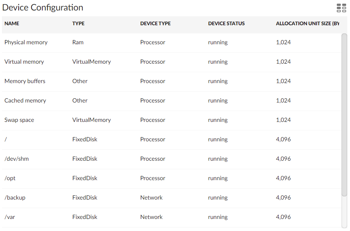Click the Device Configuration title
350x231 pixels.
click(x=43, y=8)
